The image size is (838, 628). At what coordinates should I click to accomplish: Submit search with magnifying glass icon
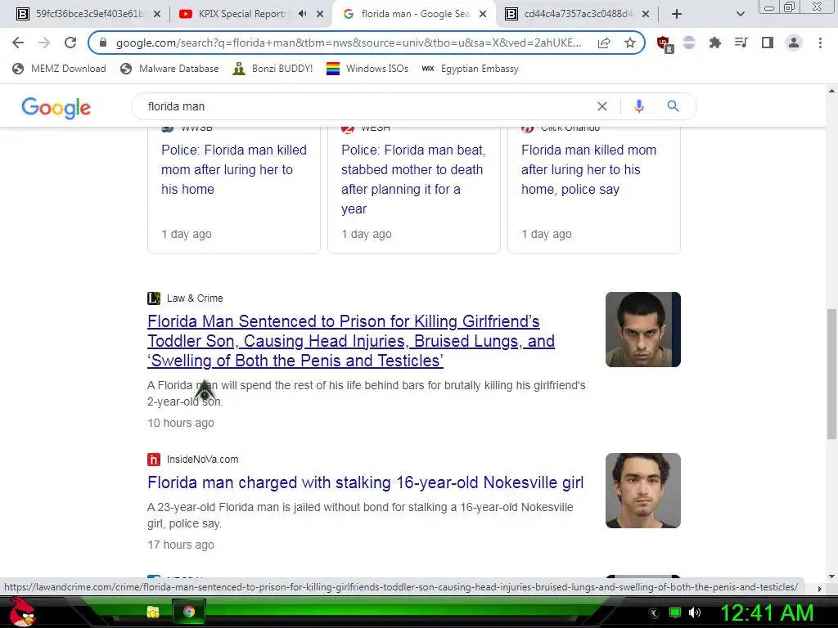click(673, 106)
